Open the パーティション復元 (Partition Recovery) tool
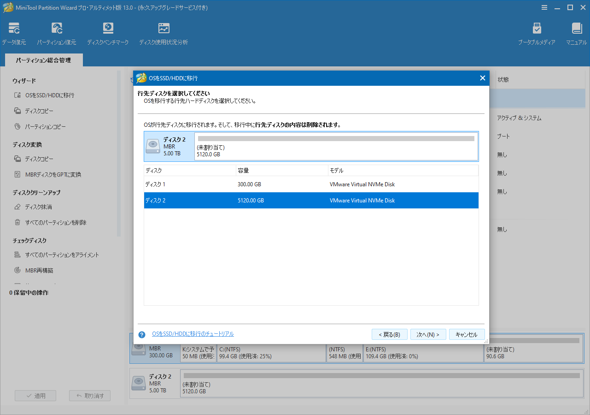590x415 pixels. (57, 32)
